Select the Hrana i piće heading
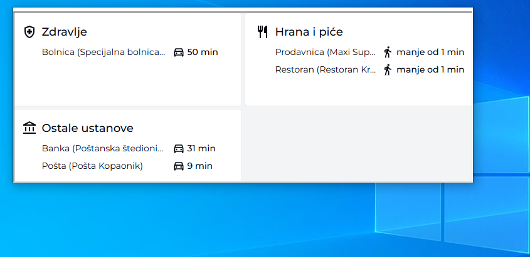 [x=309, y=32]
